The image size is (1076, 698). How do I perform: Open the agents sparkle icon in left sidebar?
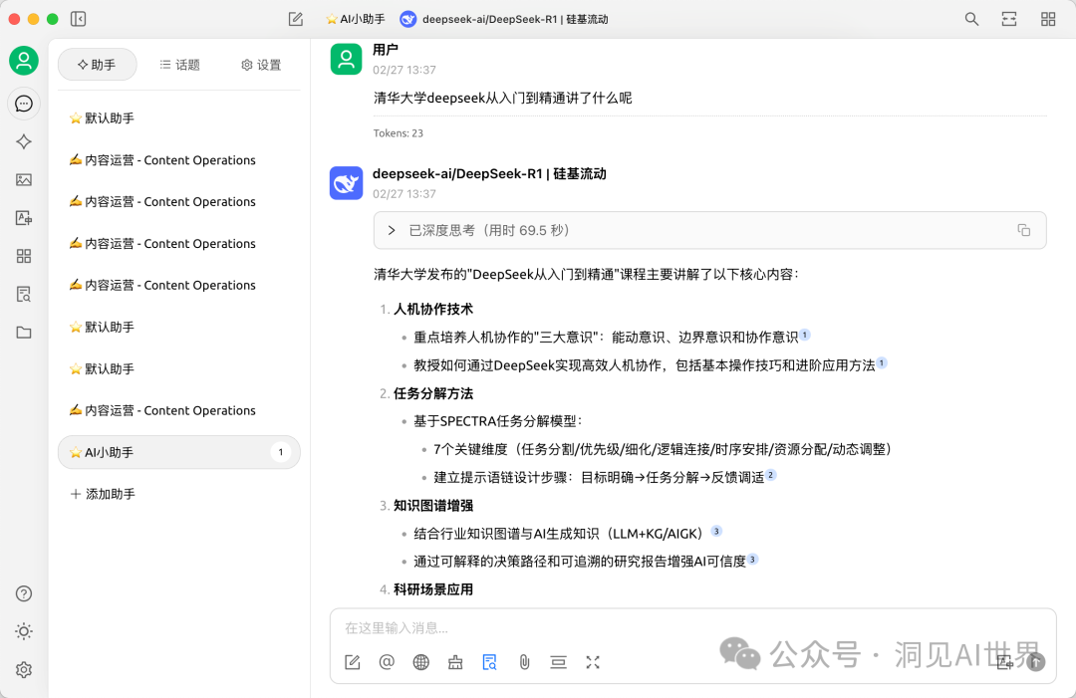24,142
